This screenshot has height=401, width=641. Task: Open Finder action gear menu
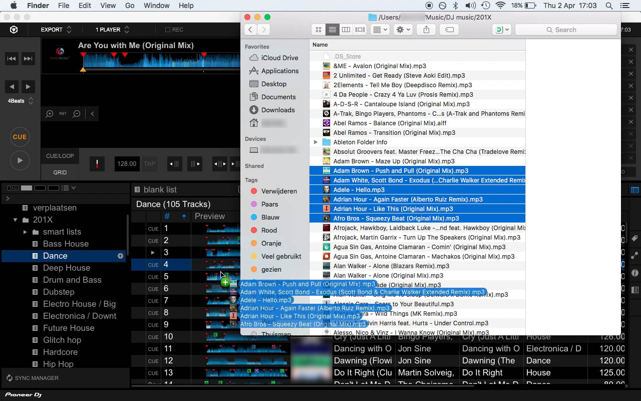[403, 30]
